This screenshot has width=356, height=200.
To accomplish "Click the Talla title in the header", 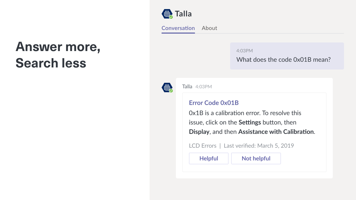I will click(x=183, y=14).
